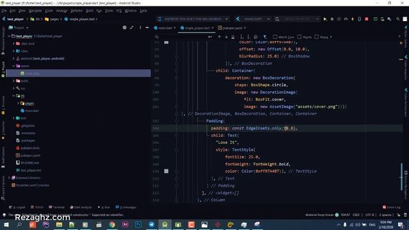Click the CRLF line separator status
Viewport: 409px width, 230px height.
point(357,215)
